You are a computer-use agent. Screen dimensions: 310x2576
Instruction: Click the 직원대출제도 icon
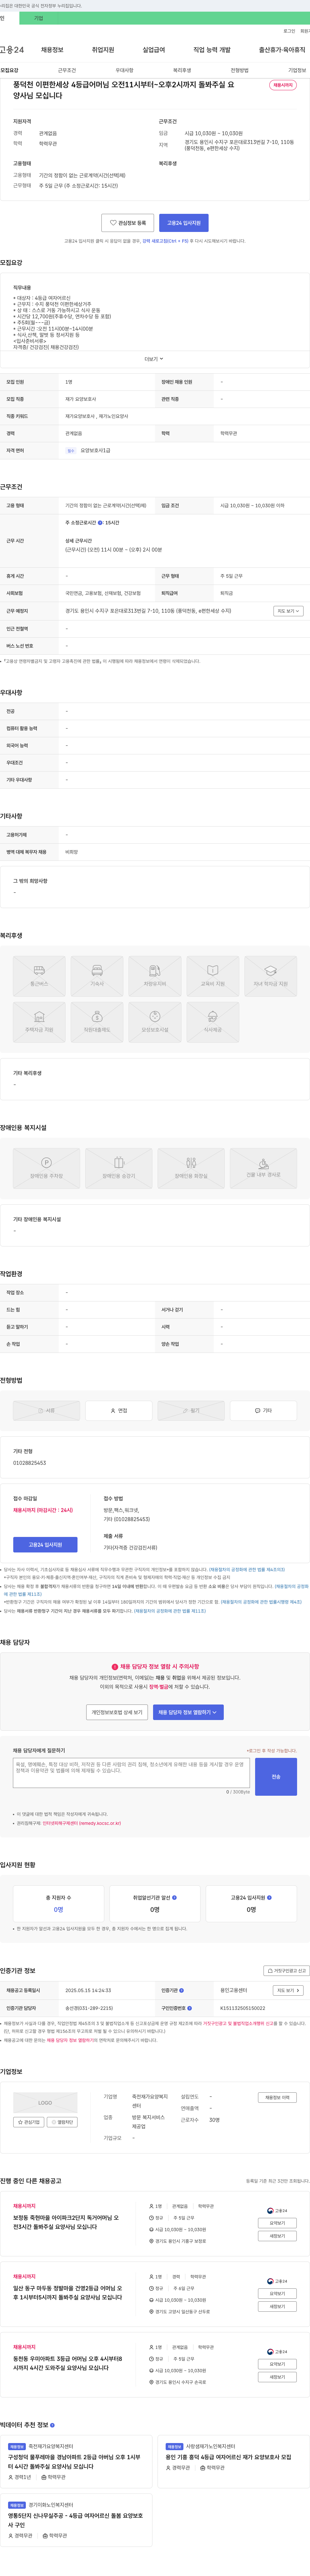(x=97, y=1022)
